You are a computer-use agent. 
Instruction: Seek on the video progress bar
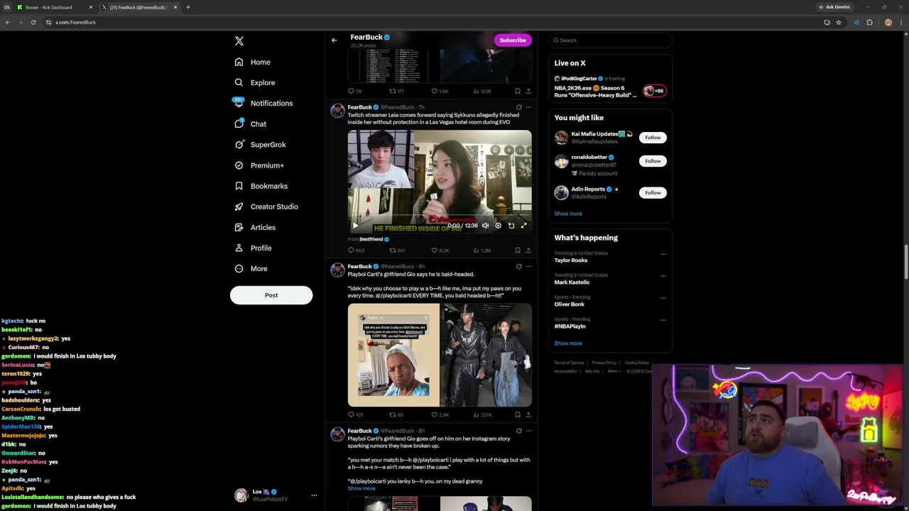pos(440,216)
